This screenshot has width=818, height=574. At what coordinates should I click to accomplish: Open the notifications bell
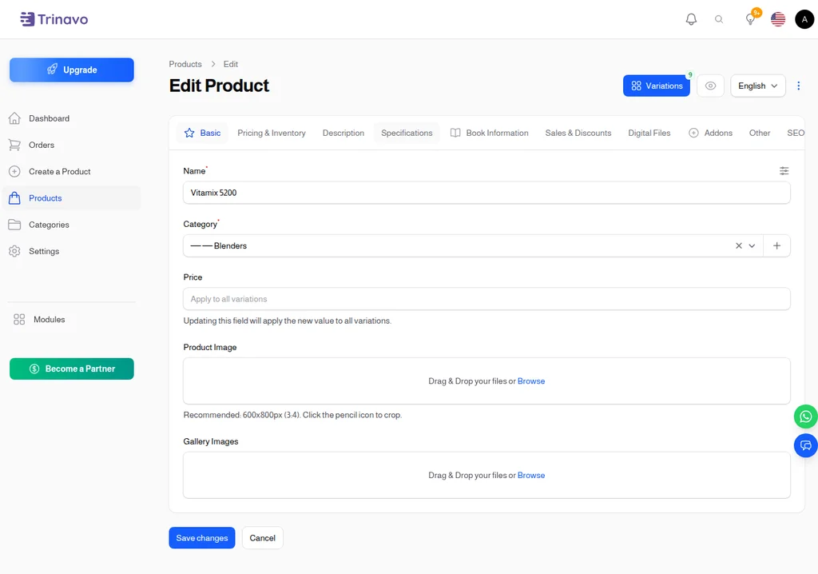tap(691, 19)
